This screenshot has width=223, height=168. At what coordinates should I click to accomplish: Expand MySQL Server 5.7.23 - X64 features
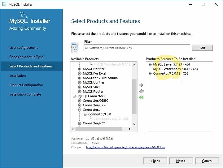pos(150,64)
